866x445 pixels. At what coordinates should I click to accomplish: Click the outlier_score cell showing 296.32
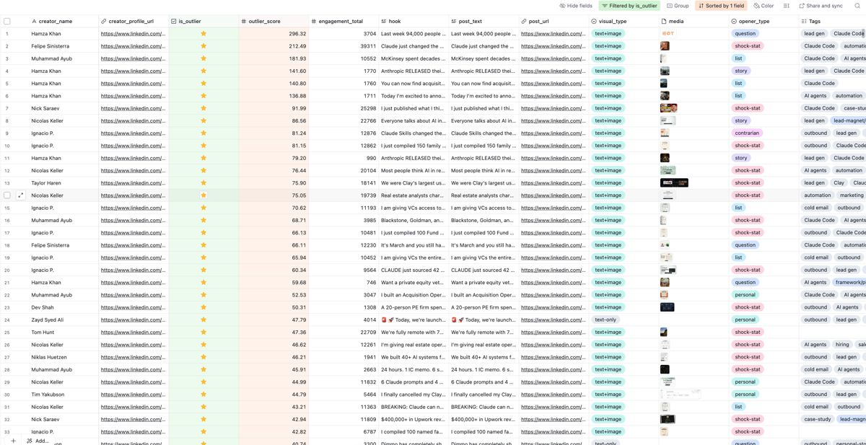[x=274, y=34]
